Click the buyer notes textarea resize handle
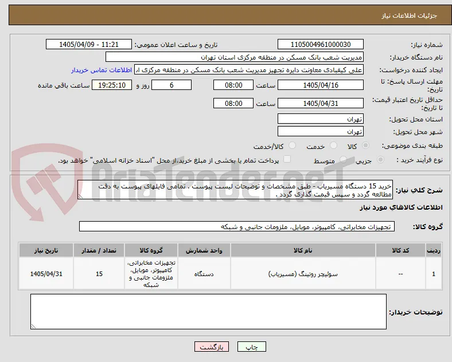The image size is (452, 362). click(33, 326)
